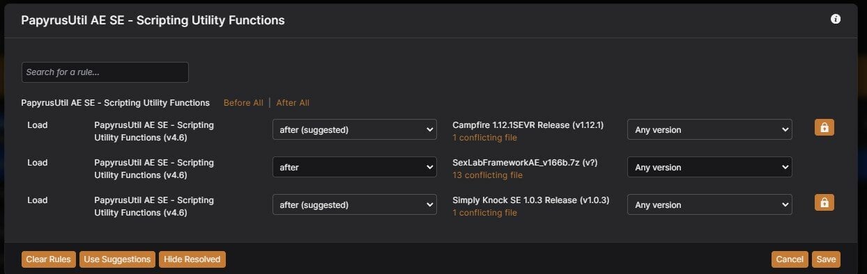Open Campfire's 1 conflicting file link

pyautogui.click(x=484, y=138)
